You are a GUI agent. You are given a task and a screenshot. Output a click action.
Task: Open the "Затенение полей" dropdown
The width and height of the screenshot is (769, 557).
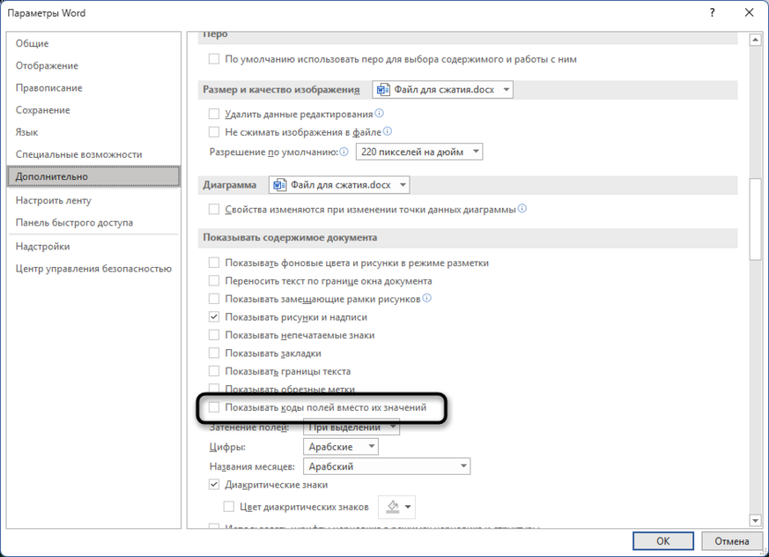(349, 427)
